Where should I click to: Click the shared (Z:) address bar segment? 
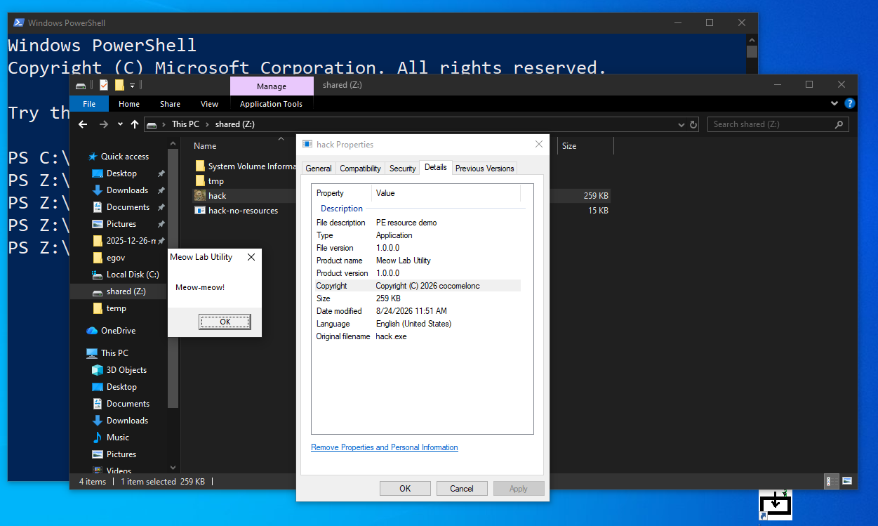(235, 124)
